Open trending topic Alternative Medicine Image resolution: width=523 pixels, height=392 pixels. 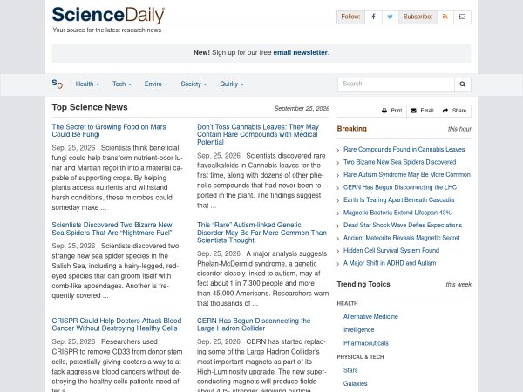[x=370, y=317]
